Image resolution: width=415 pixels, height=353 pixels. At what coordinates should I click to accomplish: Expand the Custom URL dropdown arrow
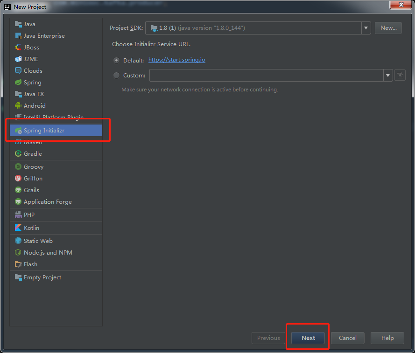click(x=388, y=76)
